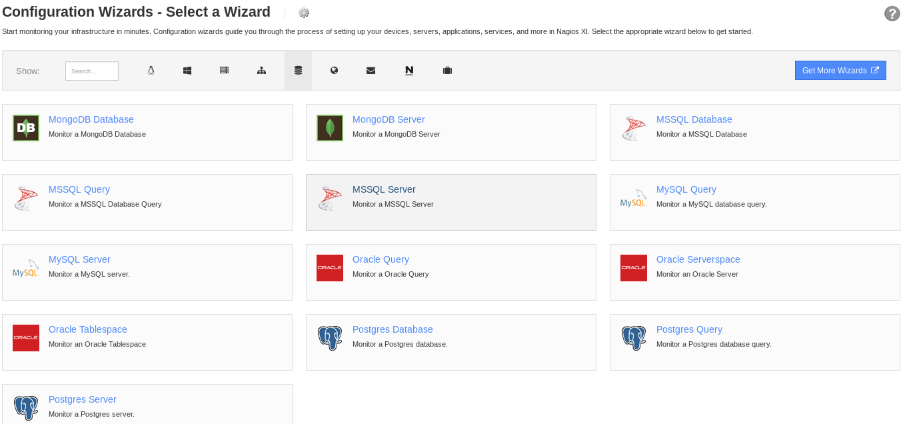
Task: Click the 'Monitor a MySQL database query.' text
Action: [x=712, y=204]
